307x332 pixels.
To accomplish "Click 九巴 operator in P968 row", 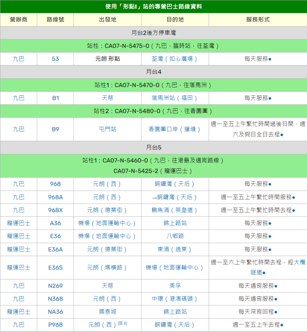I will [19, 325].
